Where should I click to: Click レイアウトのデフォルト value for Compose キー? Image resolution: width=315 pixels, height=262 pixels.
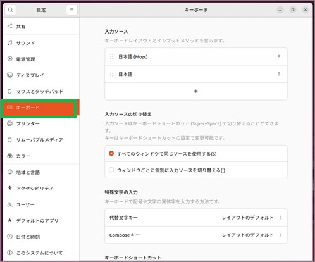pos(247,235)
